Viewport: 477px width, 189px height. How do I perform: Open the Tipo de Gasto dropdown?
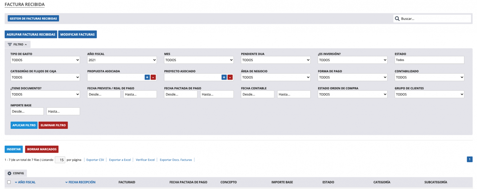pyautogui.click(x=45, y=60)
